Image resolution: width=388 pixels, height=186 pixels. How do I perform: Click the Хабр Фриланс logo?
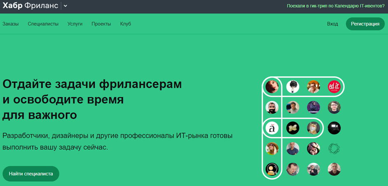[30, 6]
